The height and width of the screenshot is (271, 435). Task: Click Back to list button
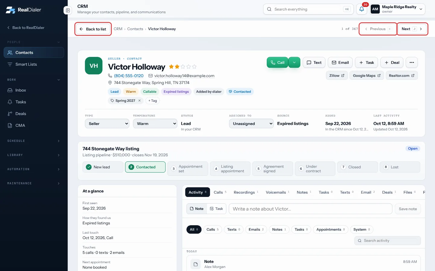click(x=93, y=29)
